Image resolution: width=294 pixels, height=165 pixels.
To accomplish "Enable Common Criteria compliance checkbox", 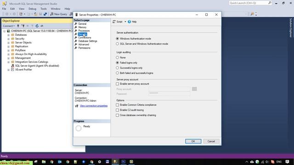I will pyautogui.click(x=118, y=105).
